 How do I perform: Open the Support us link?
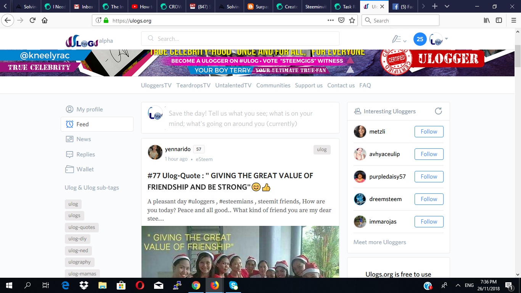[x=309, y=85]
